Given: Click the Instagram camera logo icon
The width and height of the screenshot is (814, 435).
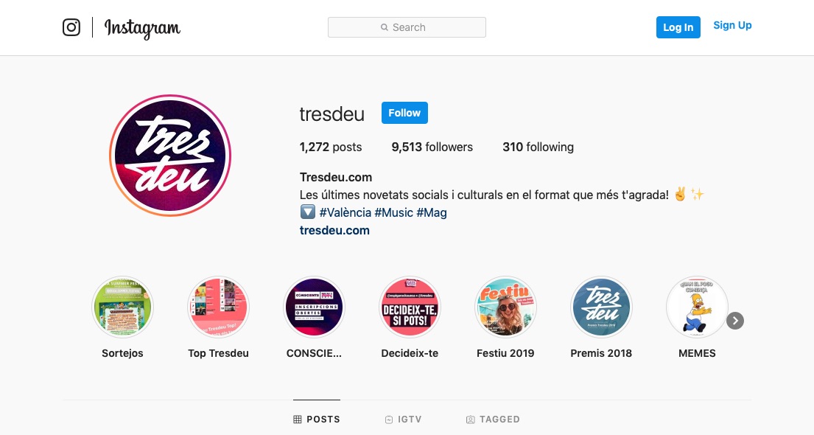Looking at the screenshot, I should tap(71, 27).
